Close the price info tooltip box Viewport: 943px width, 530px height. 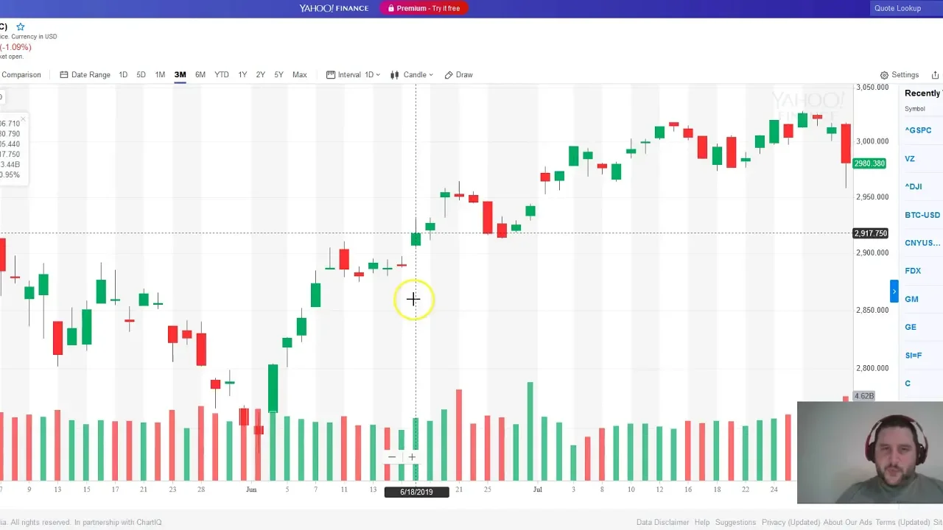23,119
